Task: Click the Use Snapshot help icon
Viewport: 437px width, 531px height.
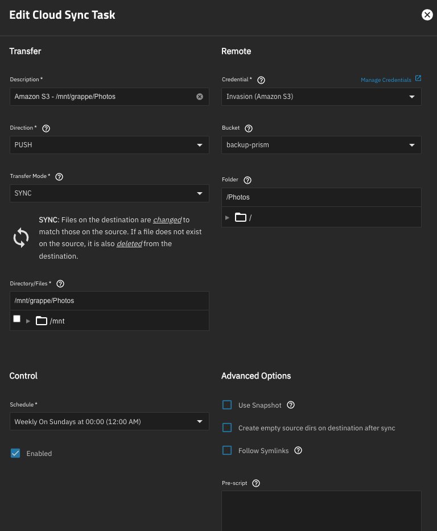Action: click(x=291, y=405)
